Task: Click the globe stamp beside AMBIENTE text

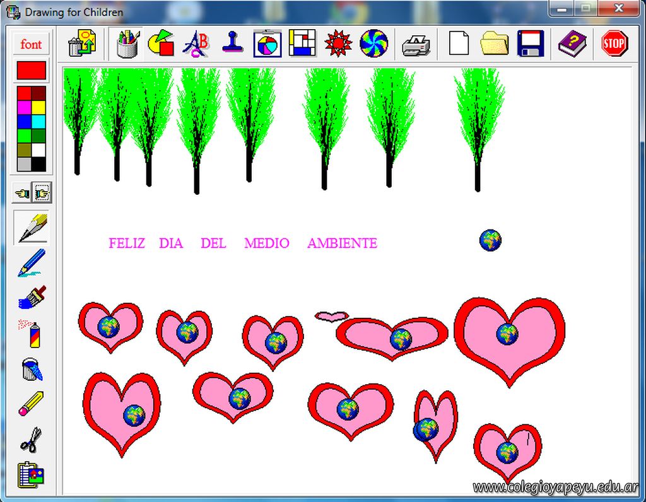Action: tap(490, 240)
